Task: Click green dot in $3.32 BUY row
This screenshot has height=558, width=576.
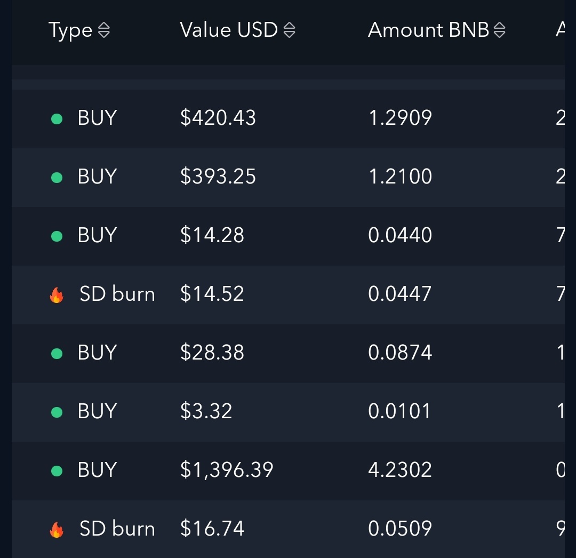Action: pos(57,412)
